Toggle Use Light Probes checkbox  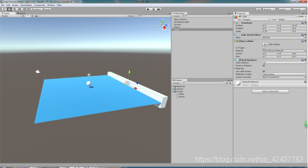[x=264, y=71]
